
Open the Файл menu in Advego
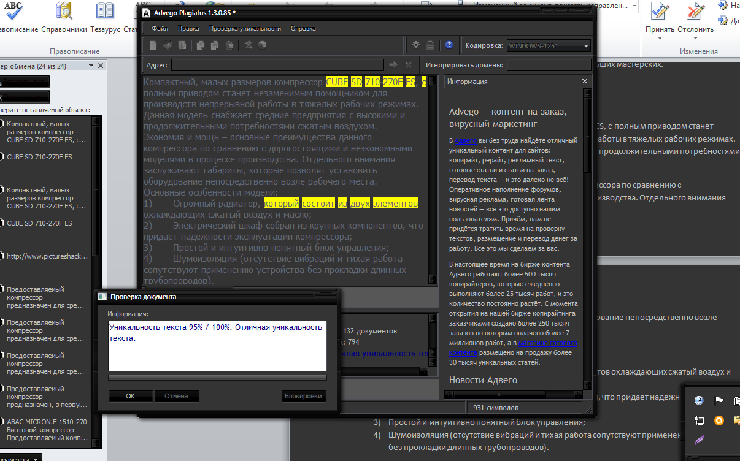160,28
